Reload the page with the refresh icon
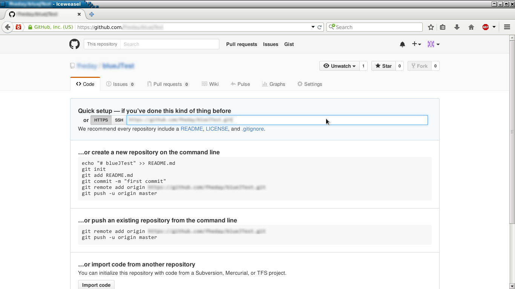The height and width of the screenshot is (289, 515). point(319,27)
